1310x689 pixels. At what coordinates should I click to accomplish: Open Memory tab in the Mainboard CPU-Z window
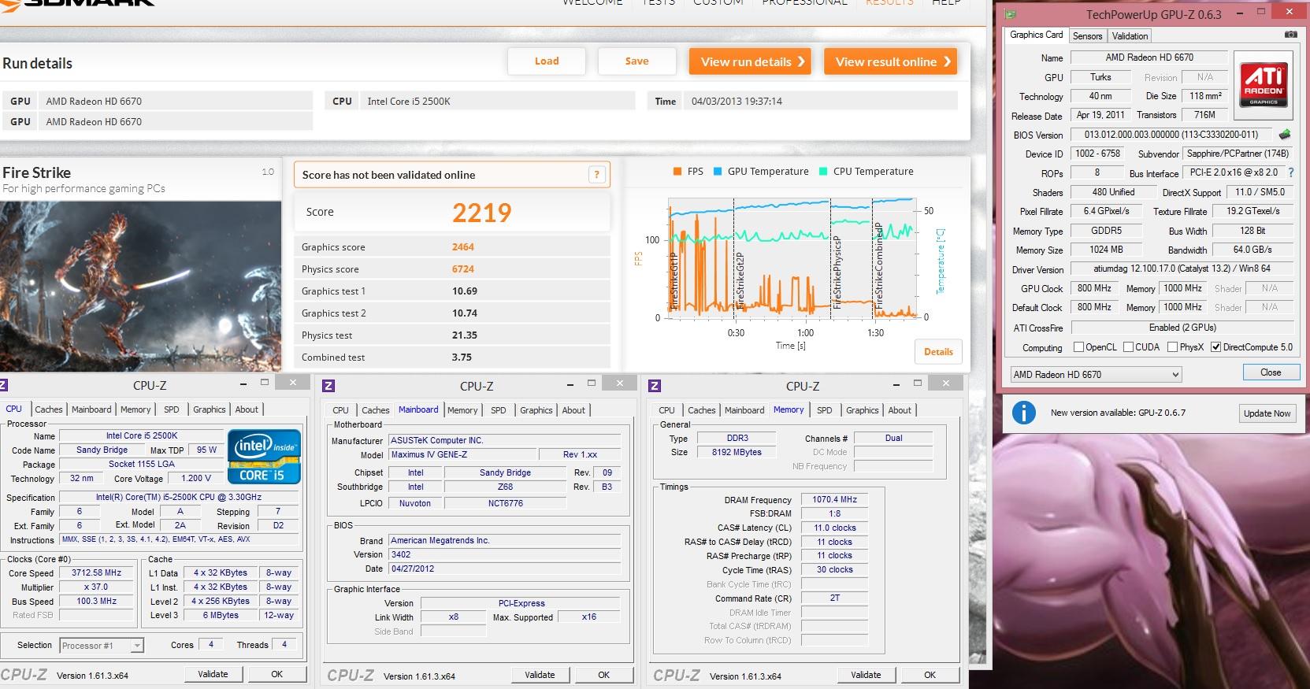462,410
